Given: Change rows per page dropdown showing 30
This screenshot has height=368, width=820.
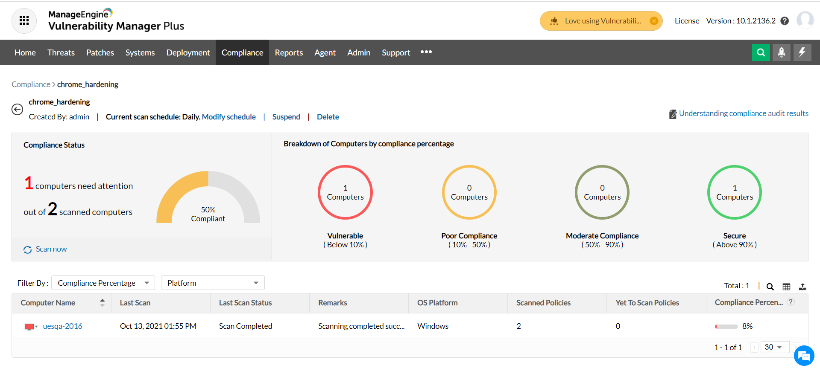Looking at the screenshot, I should (x=774, y=347).
